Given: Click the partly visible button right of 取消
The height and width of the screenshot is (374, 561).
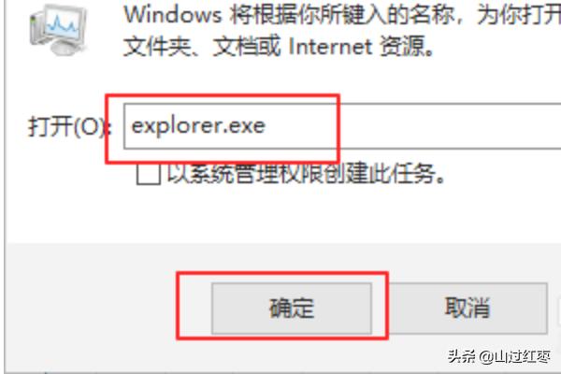Looking at the screenshot, I should point(559,309).
